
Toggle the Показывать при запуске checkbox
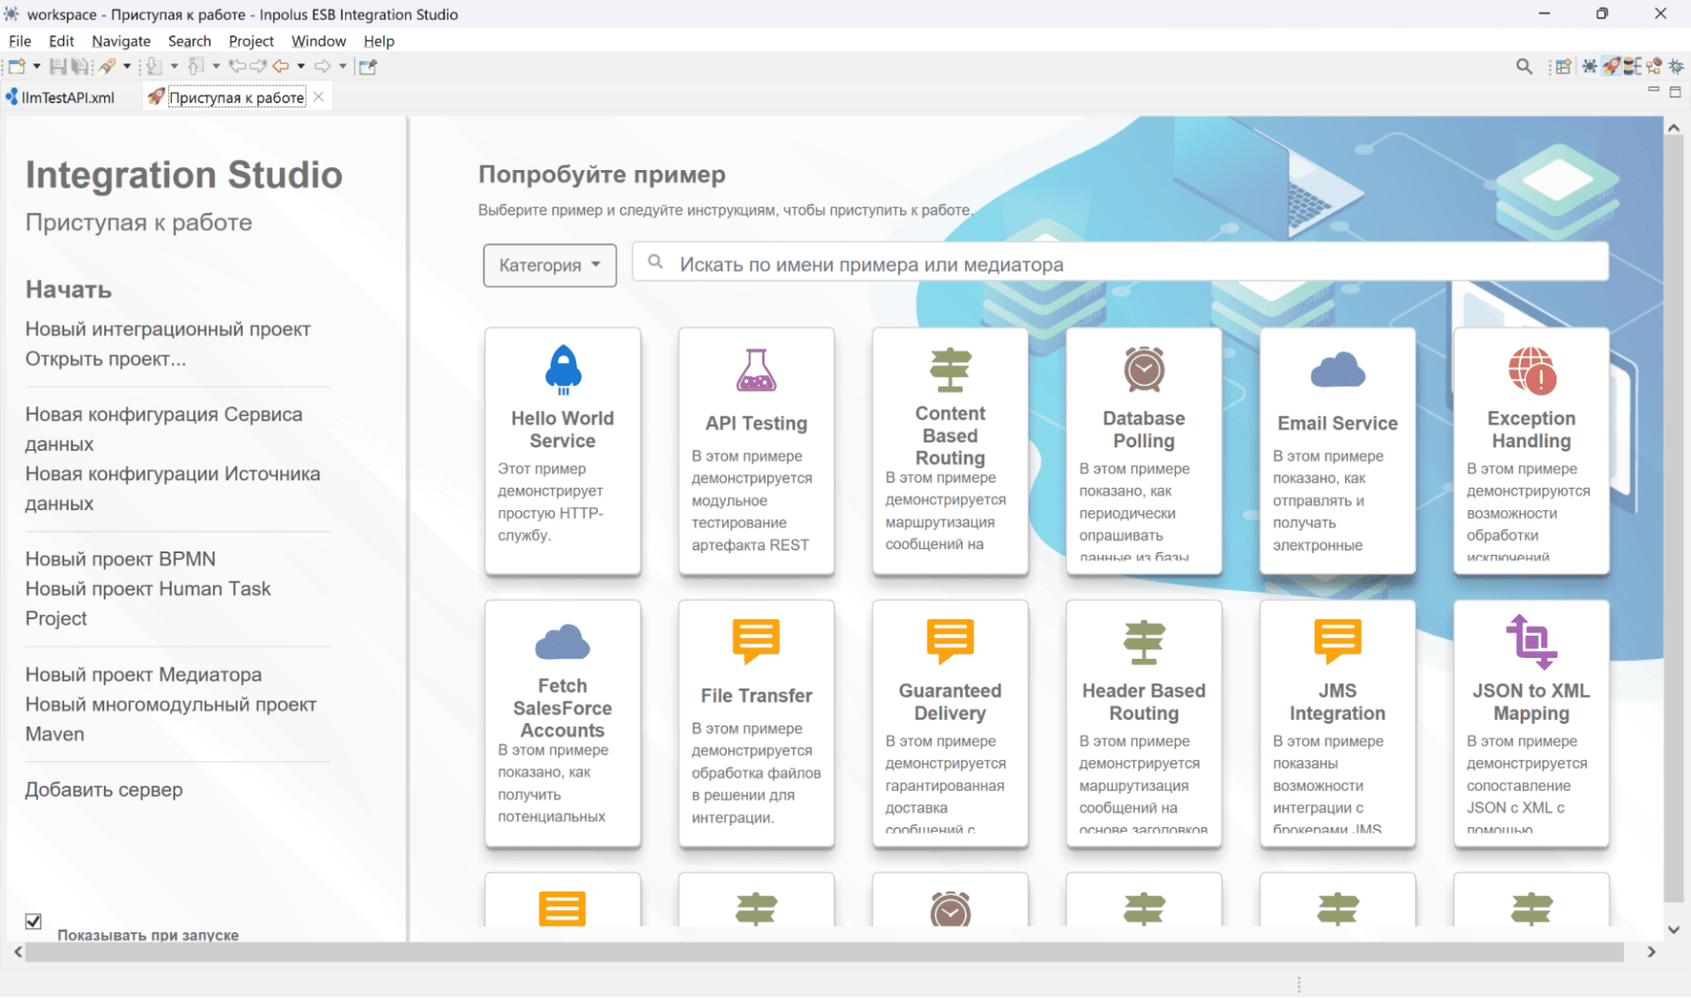33,921
